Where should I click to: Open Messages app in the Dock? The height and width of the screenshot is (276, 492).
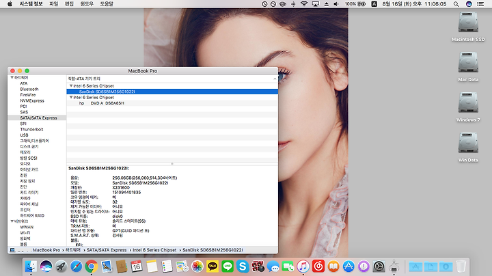click(x=273, y=266)
